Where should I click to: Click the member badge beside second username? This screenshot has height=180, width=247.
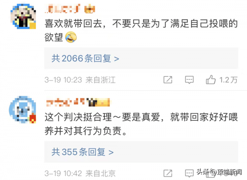98,102
